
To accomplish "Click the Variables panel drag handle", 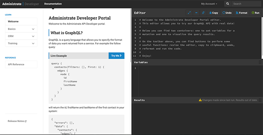I will tap(260, 62).
